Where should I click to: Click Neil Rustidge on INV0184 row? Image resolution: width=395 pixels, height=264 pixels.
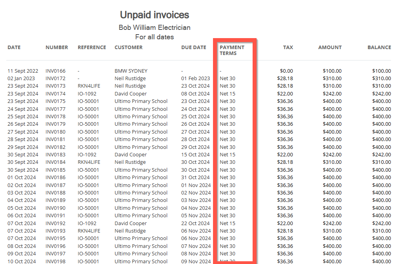pyautogui.click(x=130, y=162)
